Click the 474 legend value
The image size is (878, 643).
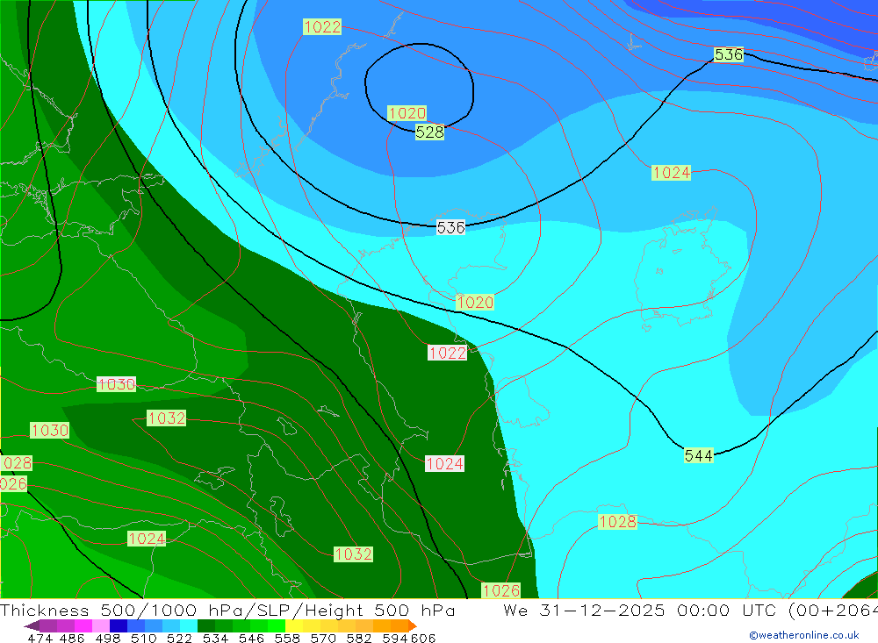tap(40, 639)
